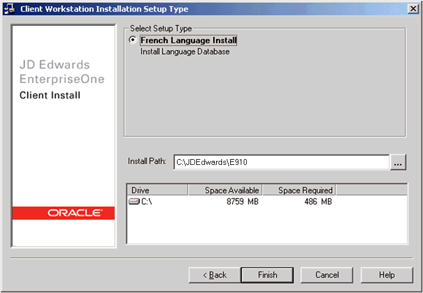Open the browse button beside Install Path

click(x=398, y=162)
